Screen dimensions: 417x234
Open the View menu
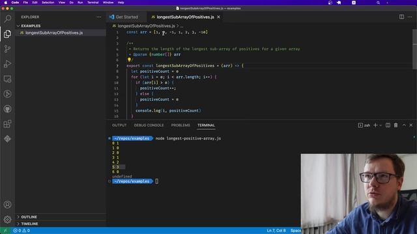pyautogui.click(x=62, y=3)
